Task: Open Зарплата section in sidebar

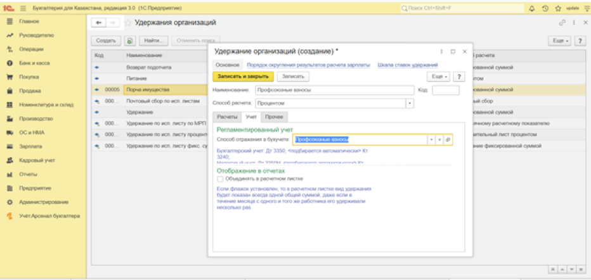Action: 30,146
